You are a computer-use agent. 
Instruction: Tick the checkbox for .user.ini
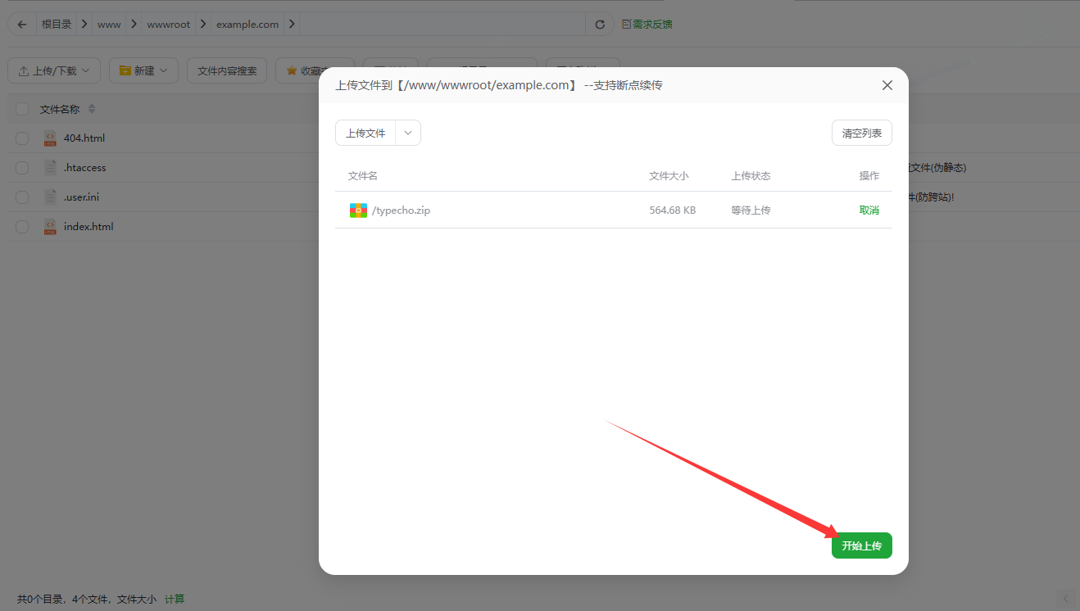[22, 197]
